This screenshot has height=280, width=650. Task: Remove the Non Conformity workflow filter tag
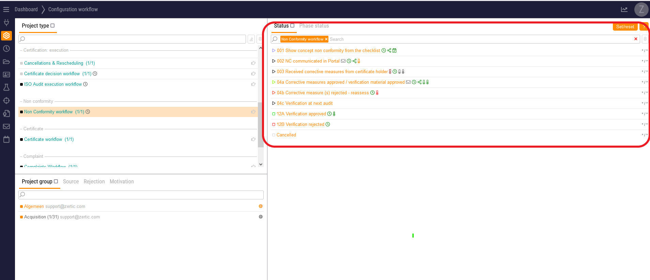(326, 39)
